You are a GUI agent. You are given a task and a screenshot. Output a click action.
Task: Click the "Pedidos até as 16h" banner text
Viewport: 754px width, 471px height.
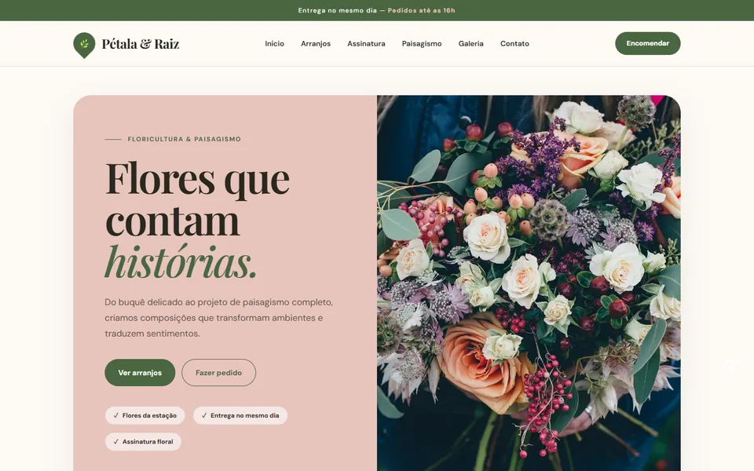click(x=421, y=10)
